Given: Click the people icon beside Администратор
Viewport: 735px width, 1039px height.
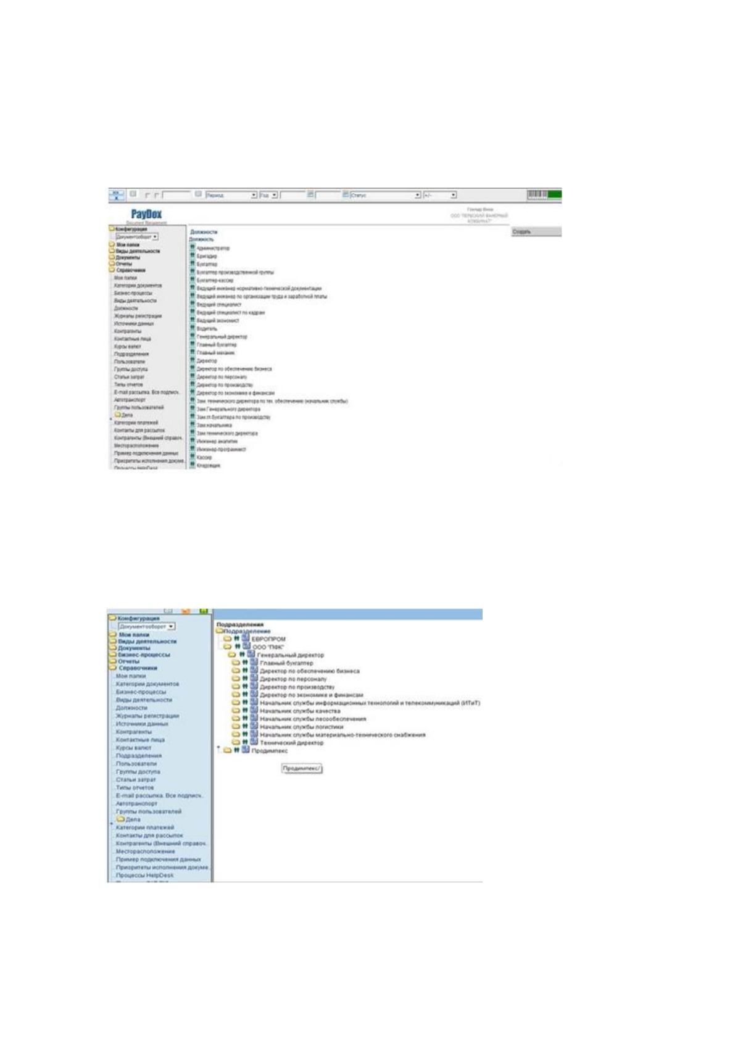Looking at the screenshot, I should pyautogui.click(x=193, y=247).
